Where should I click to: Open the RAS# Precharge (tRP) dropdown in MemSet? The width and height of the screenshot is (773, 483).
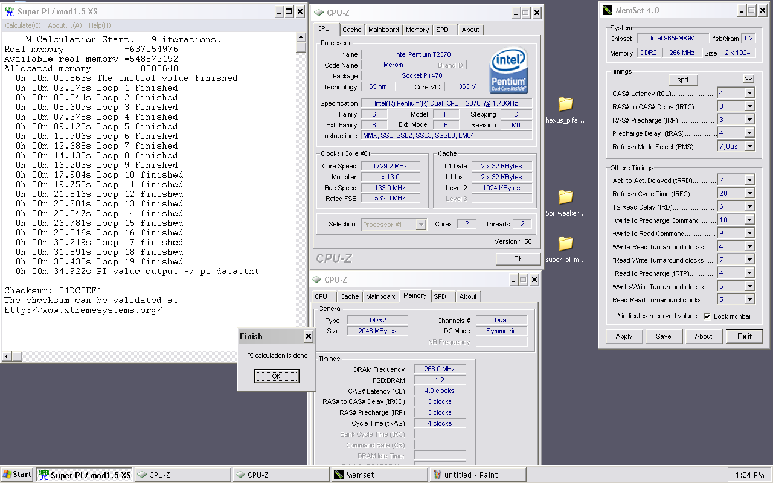pyautogui.click(x=749, y=120)
